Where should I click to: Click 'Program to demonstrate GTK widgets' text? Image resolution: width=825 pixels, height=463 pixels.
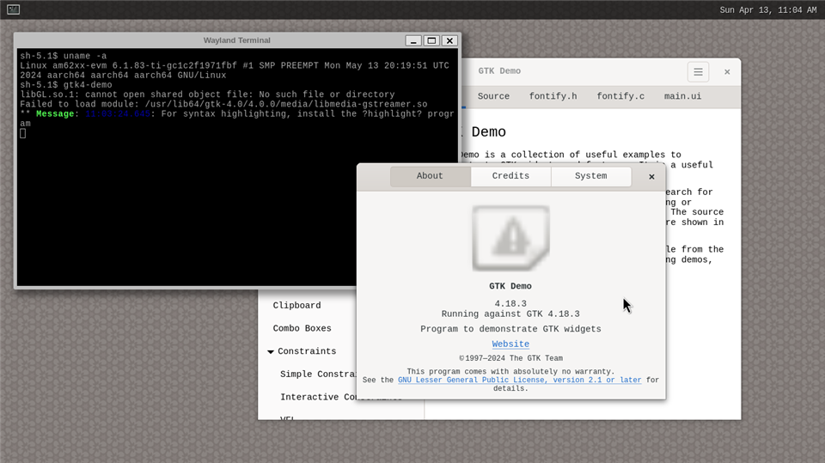[510, 329]
